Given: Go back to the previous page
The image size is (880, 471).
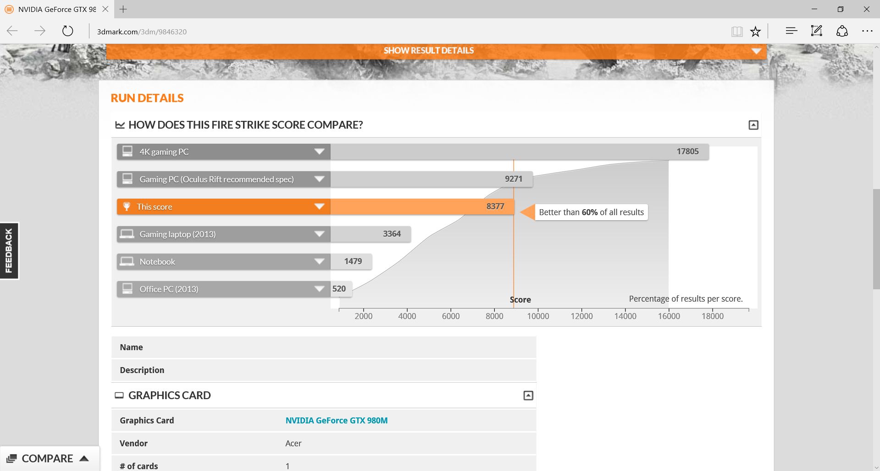Looking at the screenshot, I should (x=12, y=31).
